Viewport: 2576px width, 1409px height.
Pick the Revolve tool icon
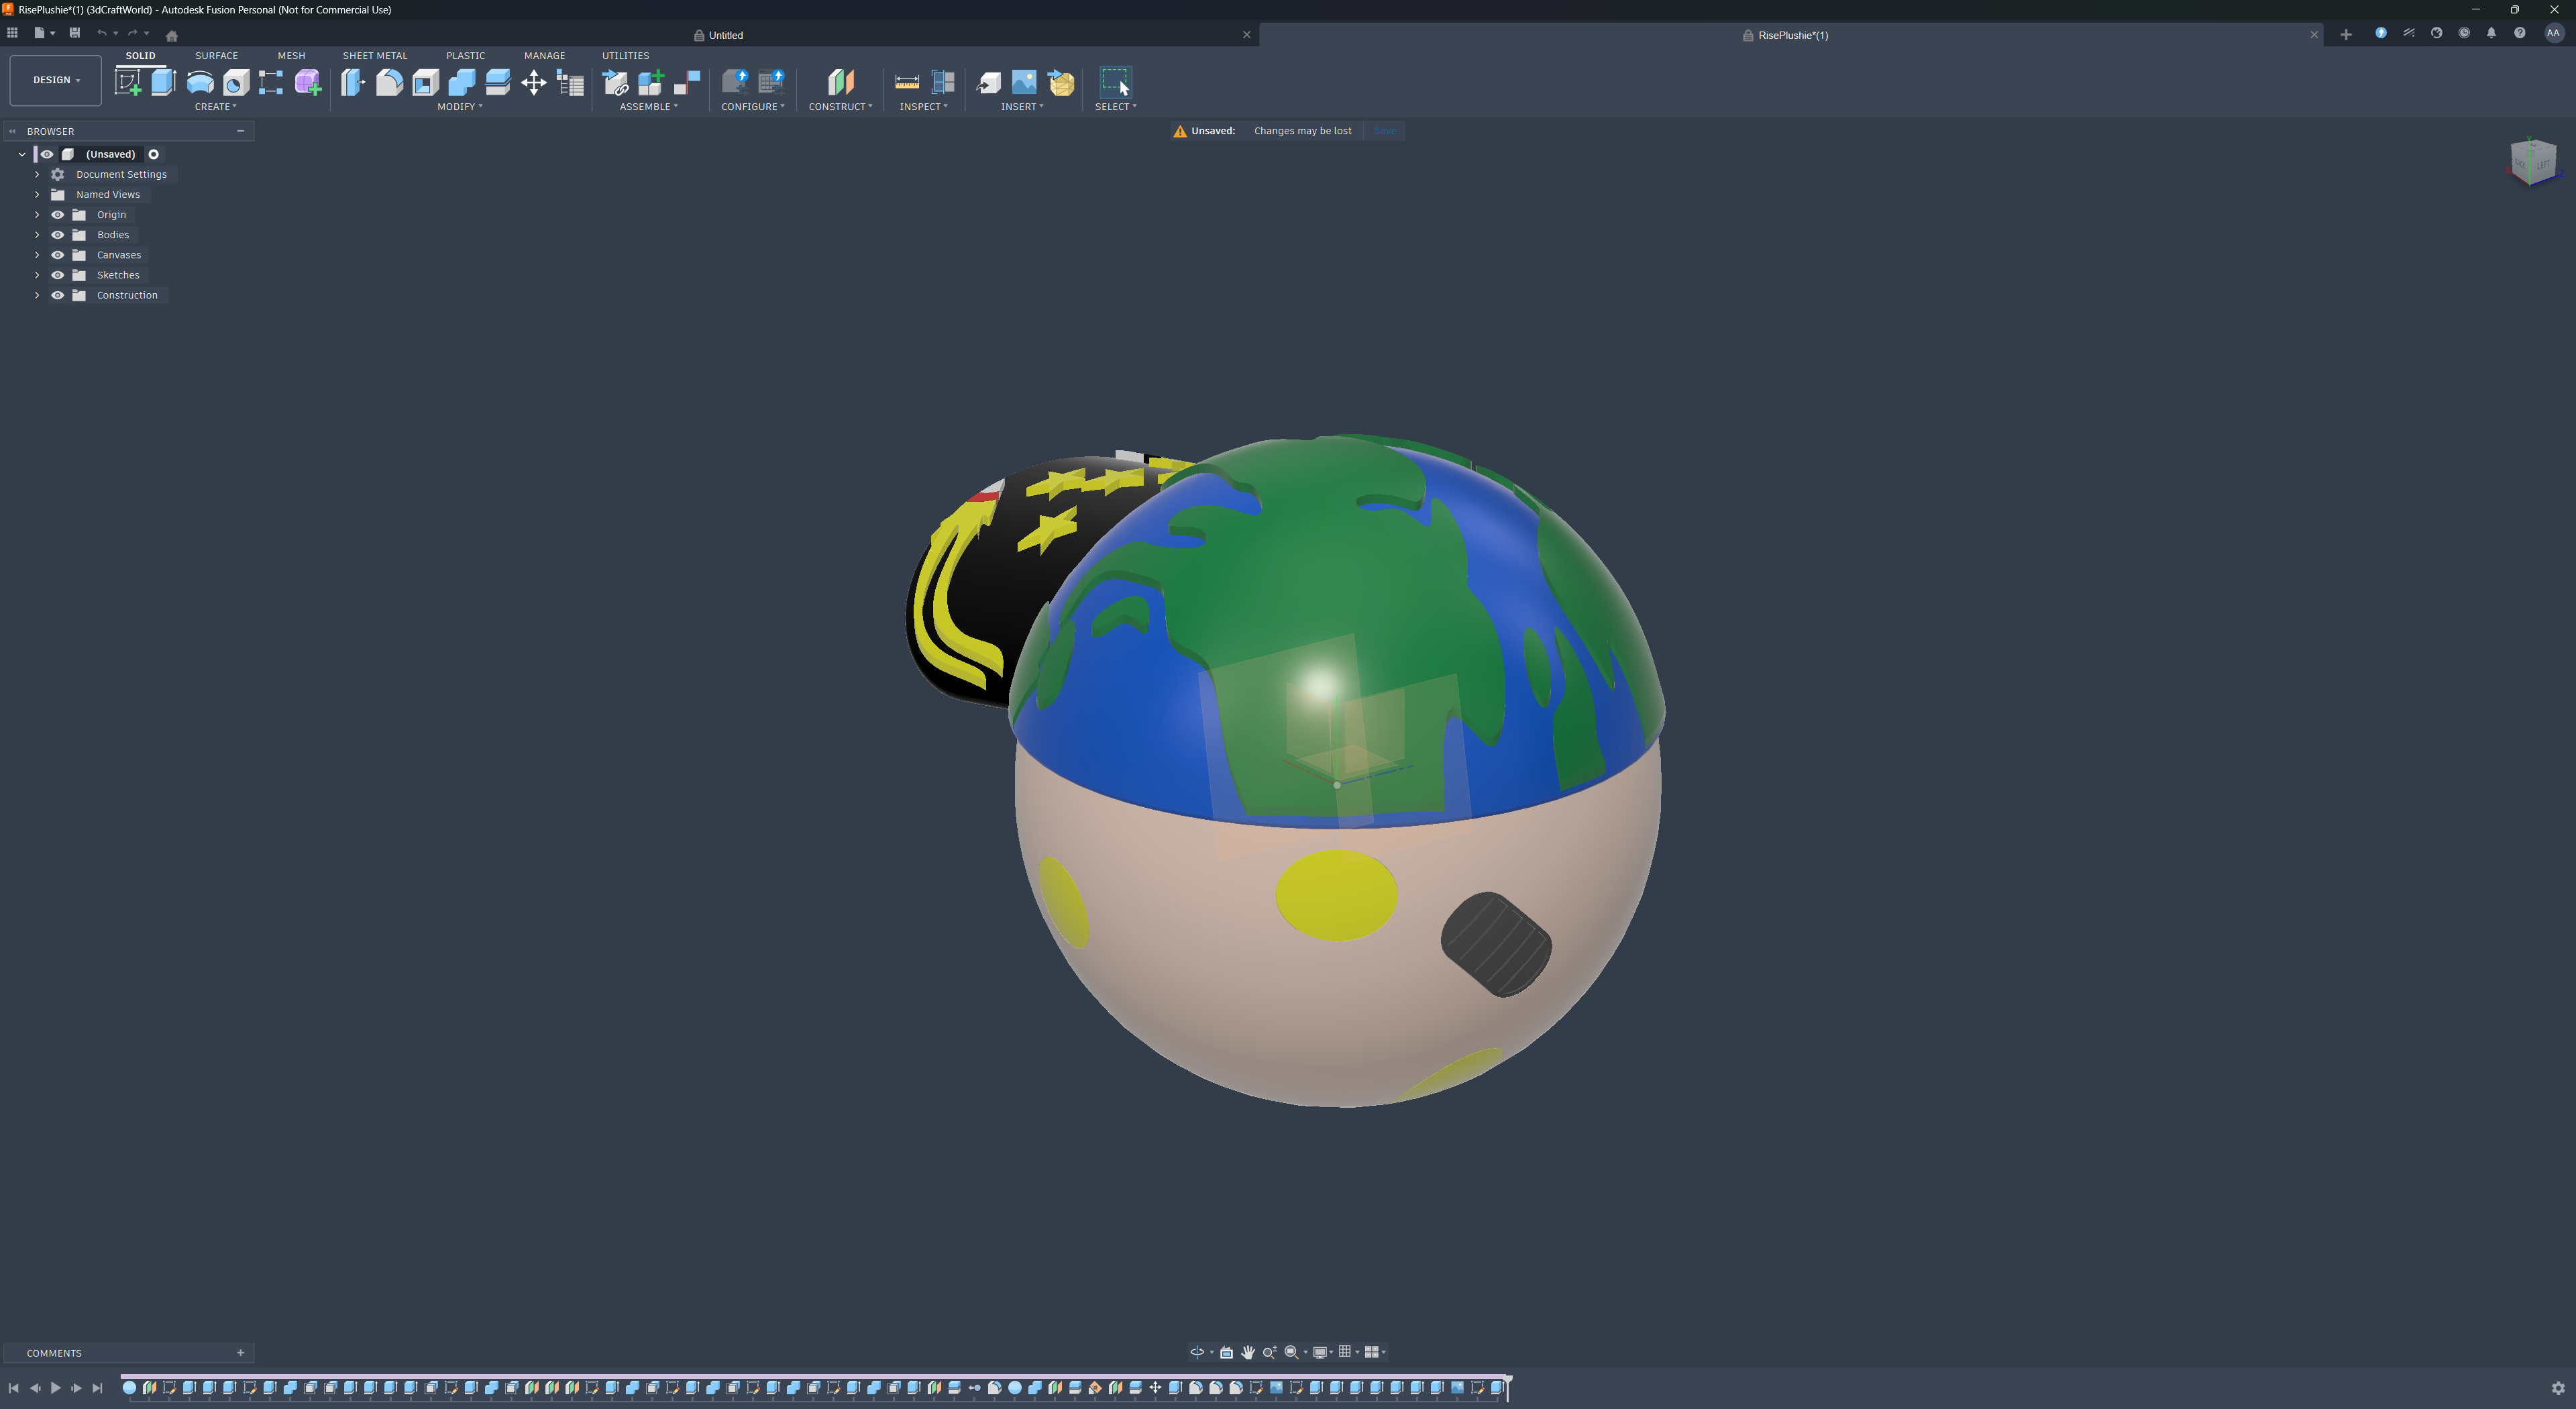[200, 82]
